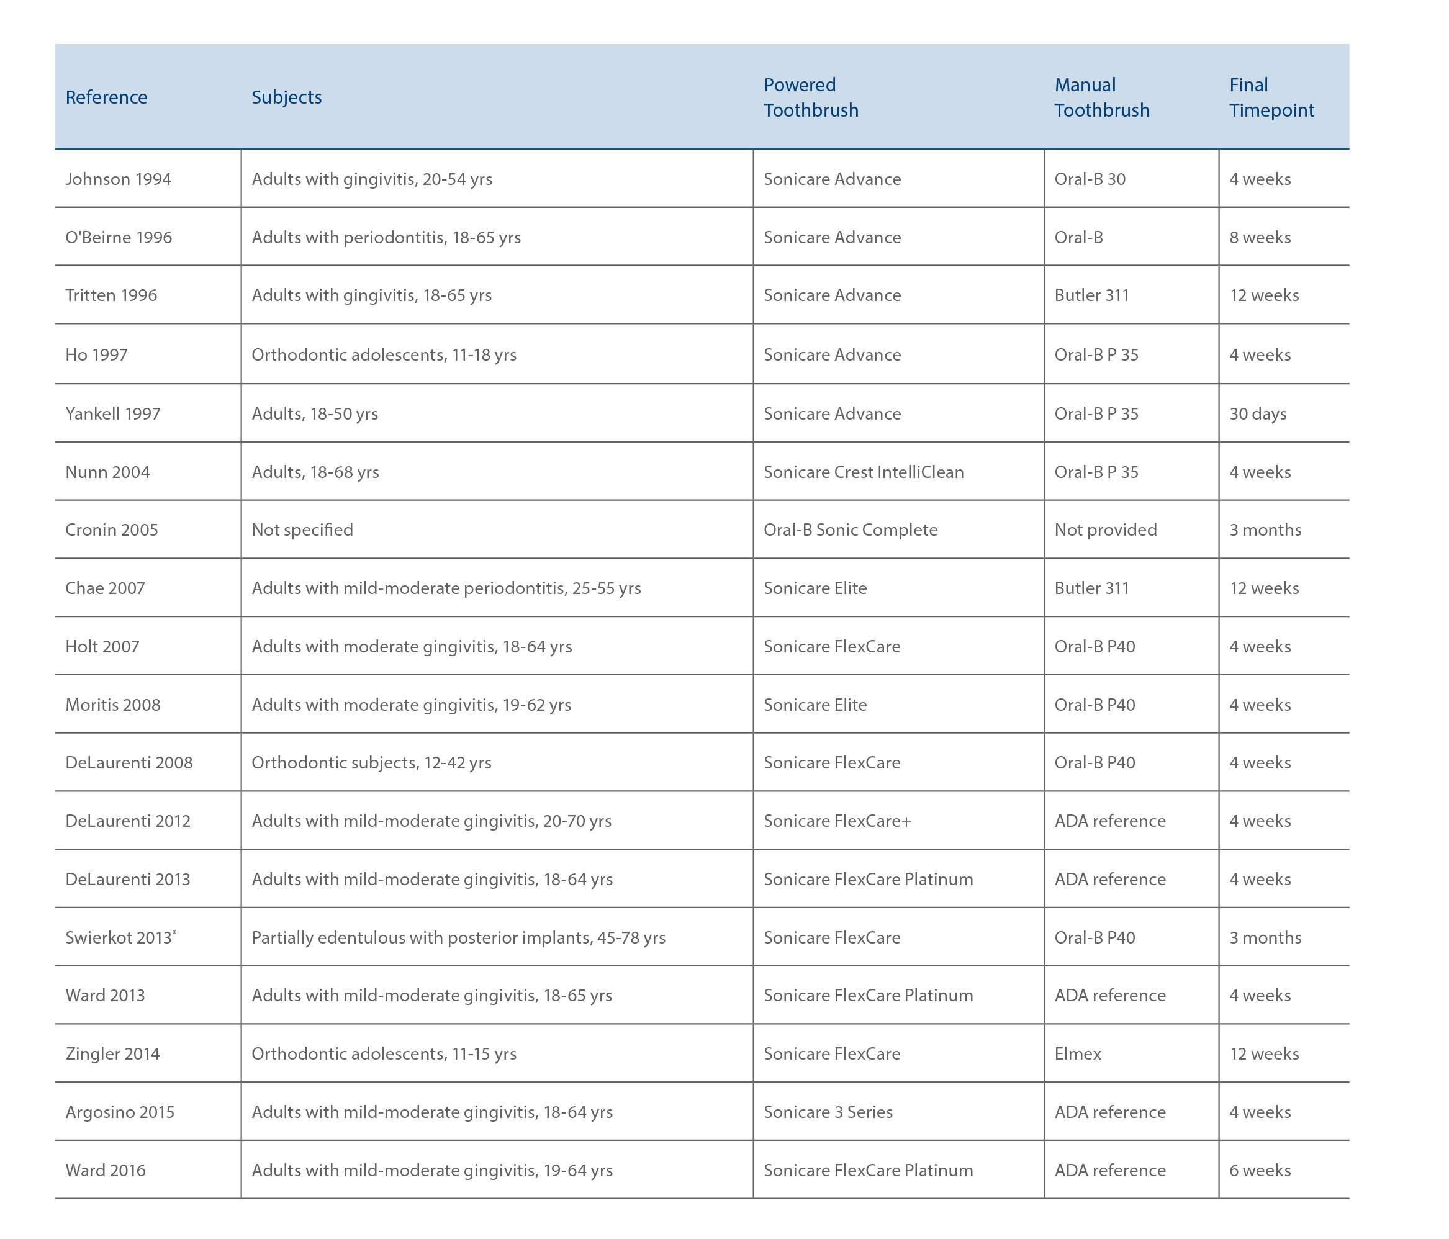The image size is (1449, 1239).
Task: Select the Johnson 1994 reference cell
Action: [x=118, y=179]
